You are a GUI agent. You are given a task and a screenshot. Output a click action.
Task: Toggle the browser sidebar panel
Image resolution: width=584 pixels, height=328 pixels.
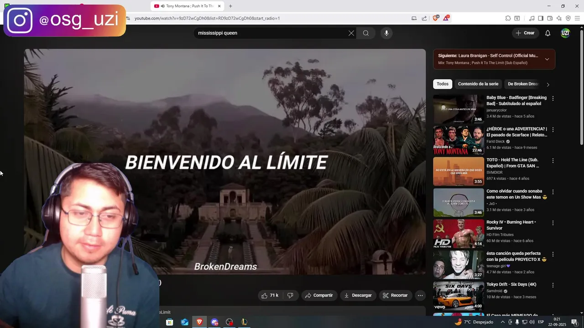[x=541, y=18]
